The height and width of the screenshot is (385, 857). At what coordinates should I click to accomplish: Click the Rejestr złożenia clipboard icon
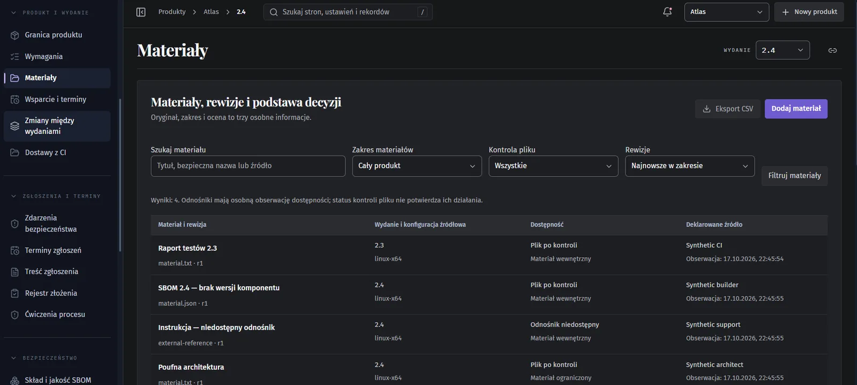[15, 293]
